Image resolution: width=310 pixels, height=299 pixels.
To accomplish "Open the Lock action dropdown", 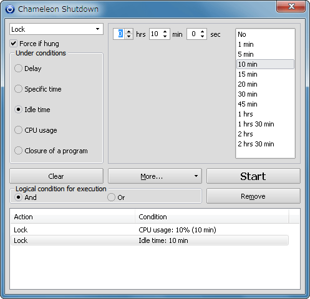I will [x=56, y=29].
